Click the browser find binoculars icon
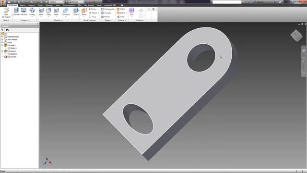Screen dimensions: 307x173 tap(7, 30)
